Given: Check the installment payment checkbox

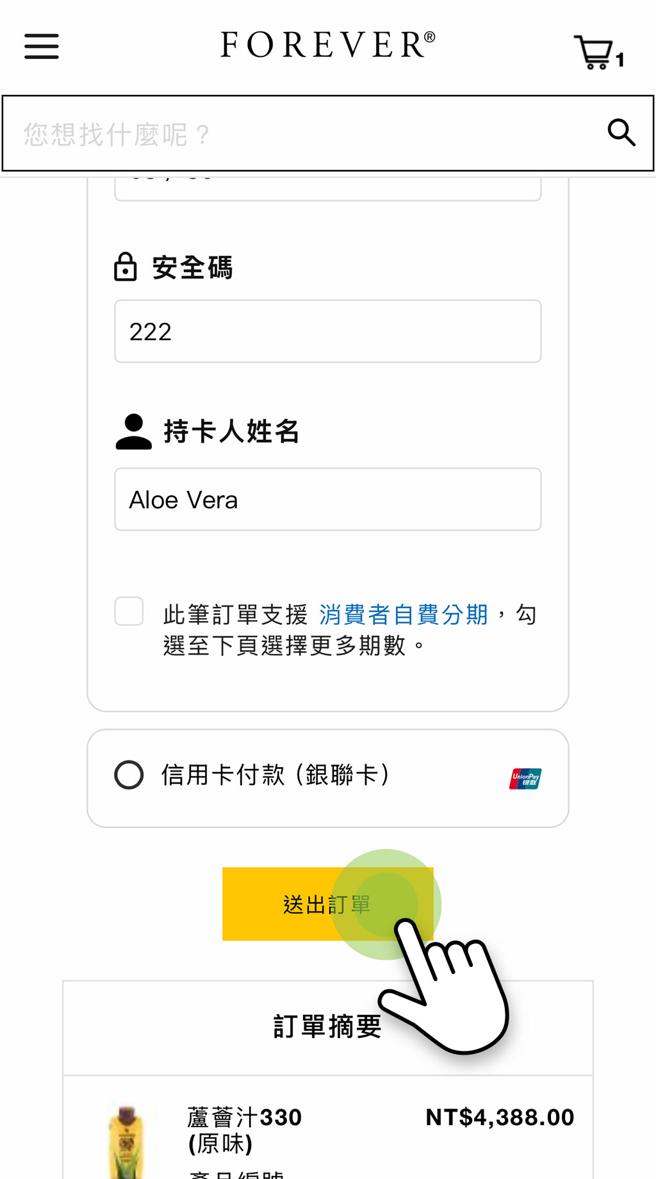Looking at the screenshot, I should click(x=129, y=611).
